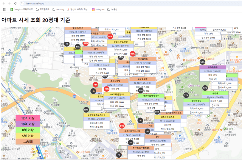The height and width of the screenshot is (160, 242).
Task: Open the Google 스프레드시트 bookmark
Action: (22, 9)
